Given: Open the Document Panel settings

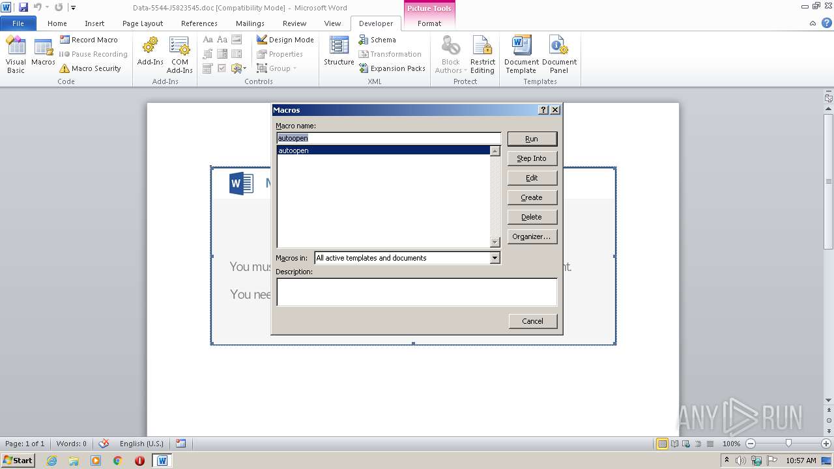Looking at the screenshot, I should (x=559, y=55).
